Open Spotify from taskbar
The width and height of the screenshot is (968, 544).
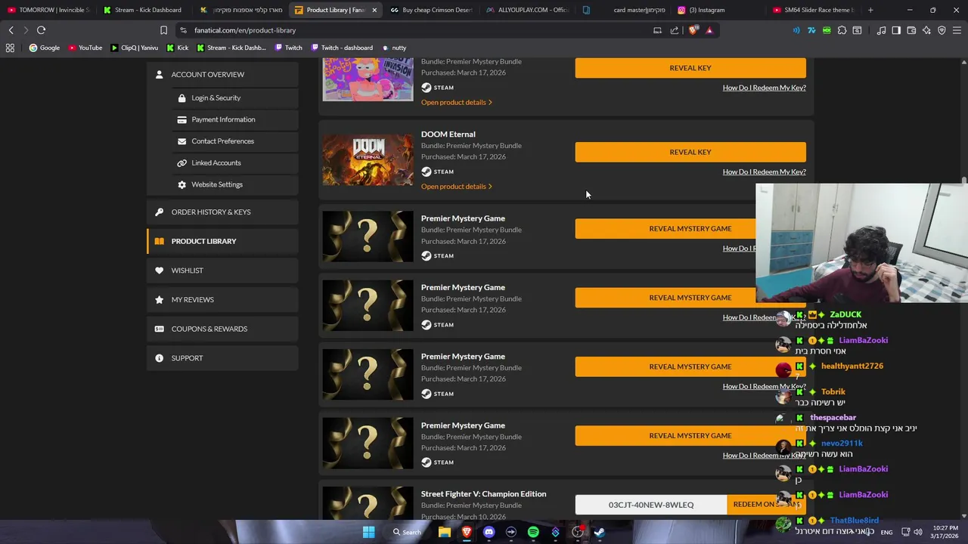tap(533, 532)
